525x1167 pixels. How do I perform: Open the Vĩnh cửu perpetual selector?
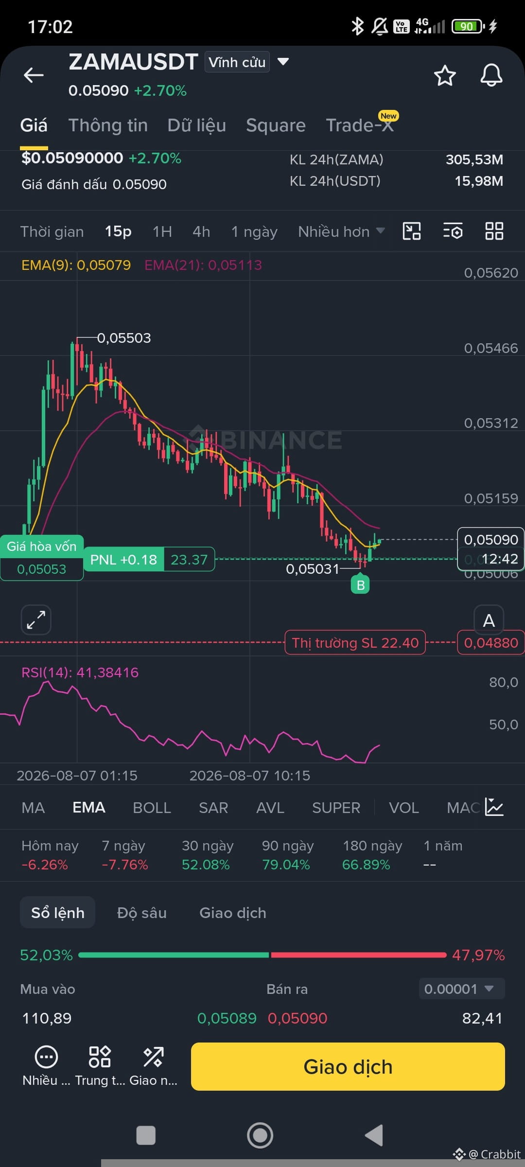237,62
